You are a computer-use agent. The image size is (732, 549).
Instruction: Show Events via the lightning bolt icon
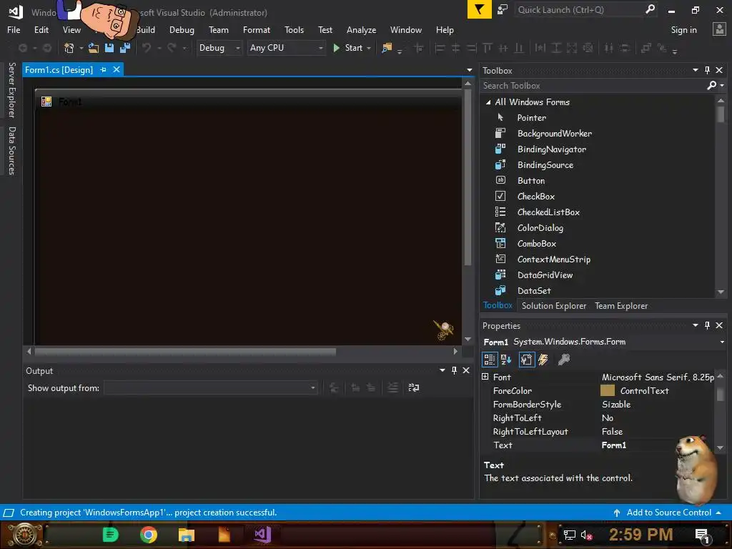coord(543,360)
